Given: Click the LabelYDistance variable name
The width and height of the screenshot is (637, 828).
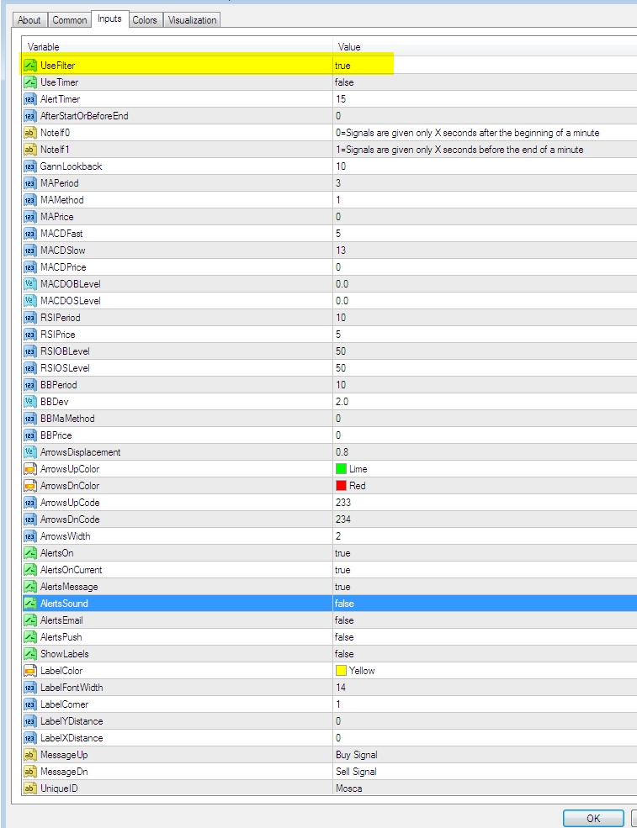Looking at the screenshot, I should pyautogui.click(x=72, y=721).
